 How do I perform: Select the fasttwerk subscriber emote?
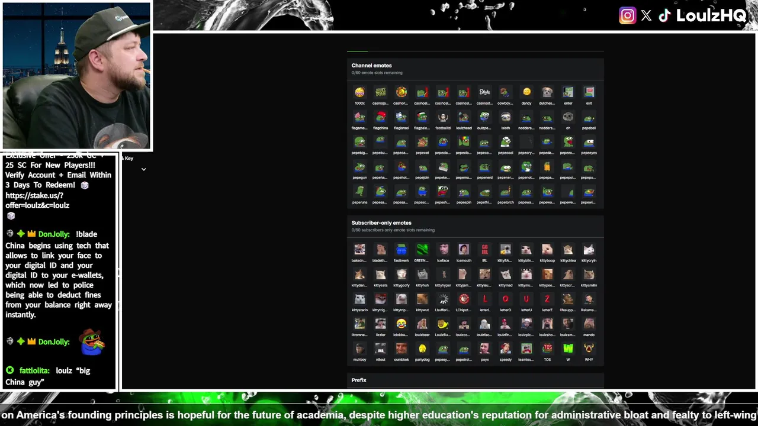tap(401, 250)
